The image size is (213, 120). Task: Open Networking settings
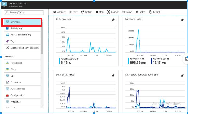tap(22, 63)
